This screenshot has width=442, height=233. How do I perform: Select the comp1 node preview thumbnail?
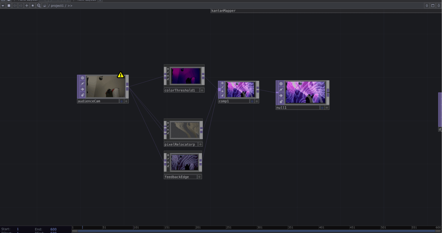click(241, 90)
